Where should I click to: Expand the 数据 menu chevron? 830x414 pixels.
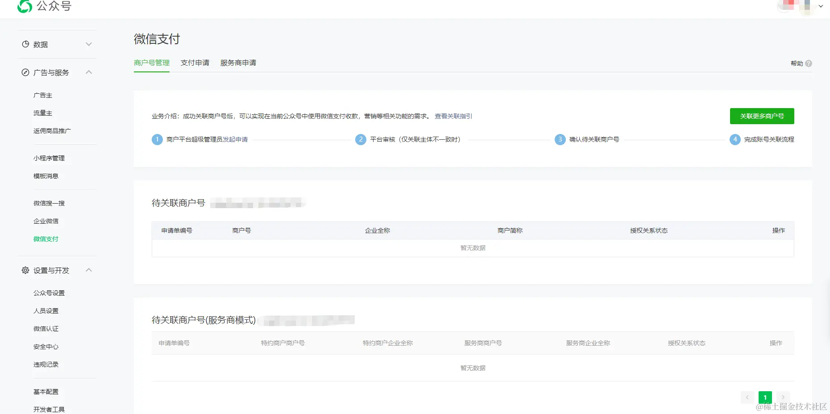pyautogui.click(x=89, y=44)
